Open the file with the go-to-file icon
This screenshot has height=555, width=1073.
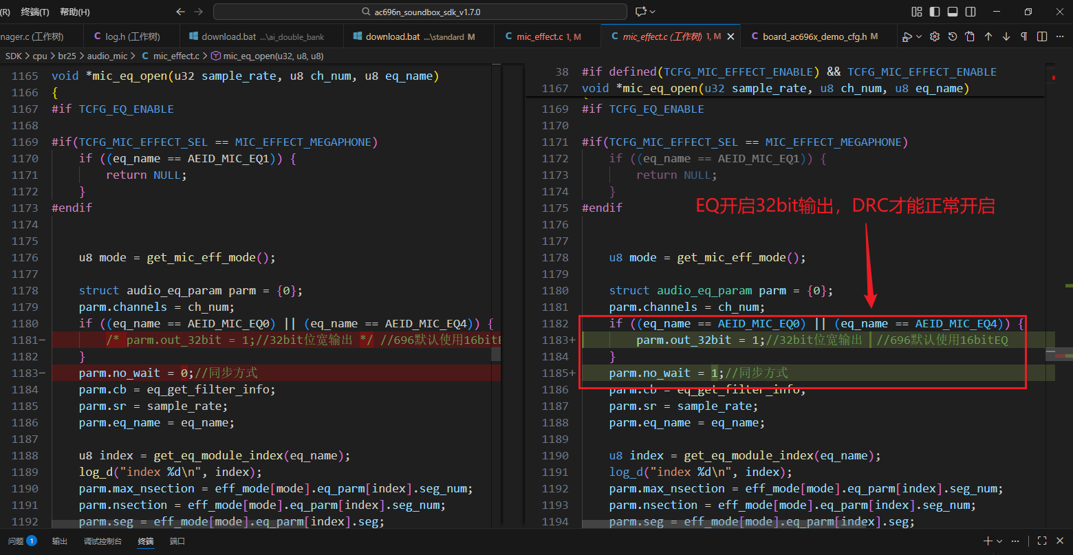tap(971, 36)
